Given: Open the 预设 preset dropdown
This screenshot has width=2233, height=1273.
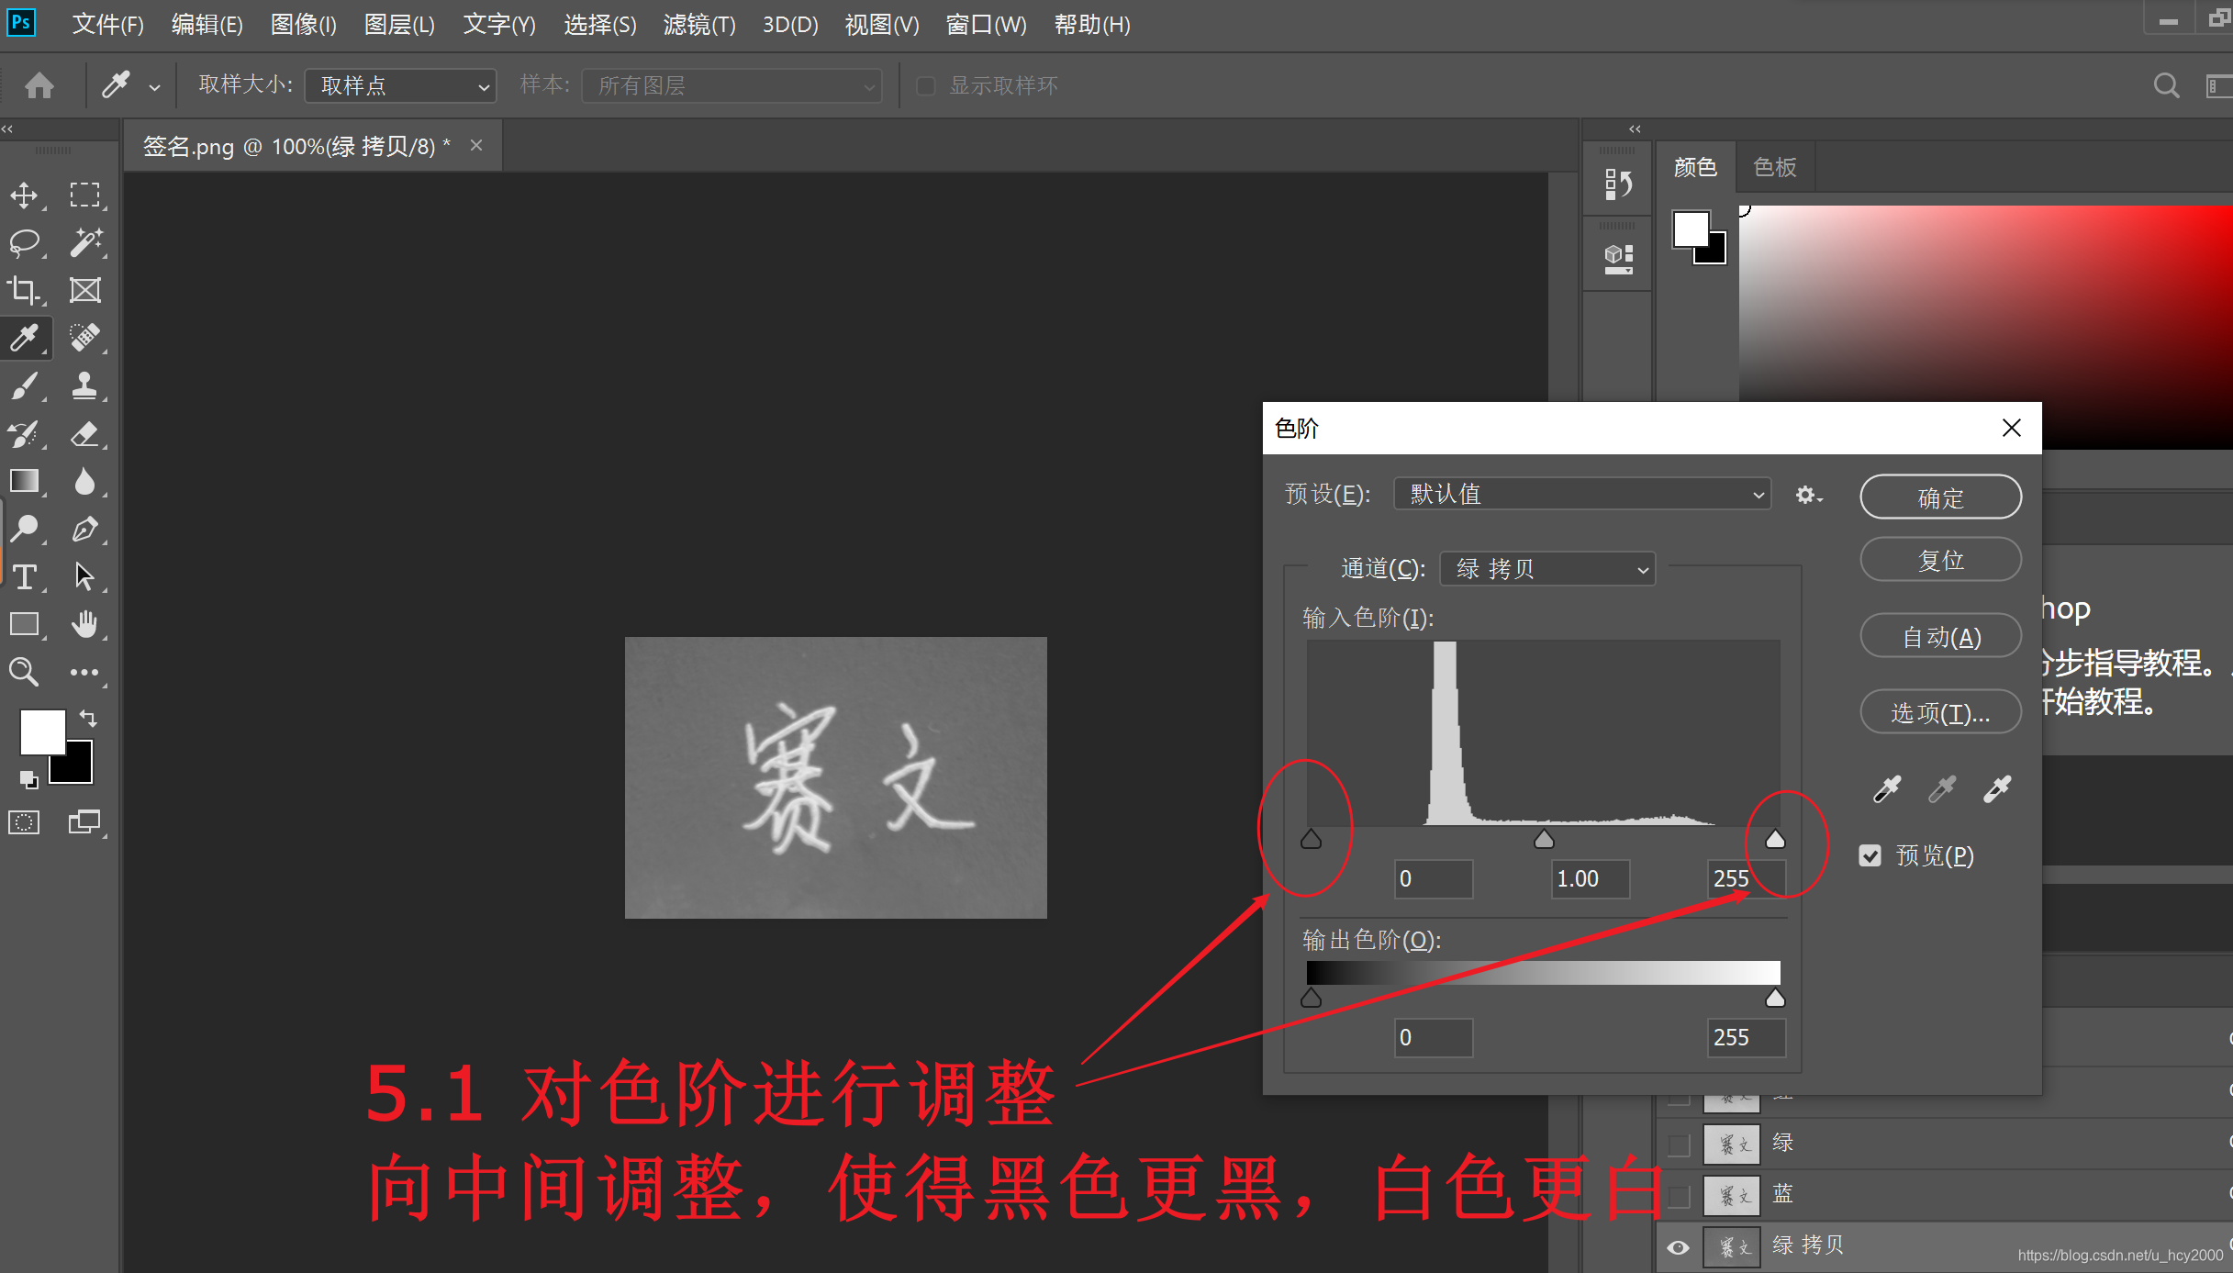Looking at the screenshot, I should pos(1581,495).
